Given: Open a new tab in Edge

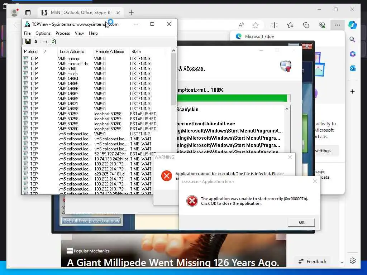Looking at the screenshot, I should pyautogui.click(x=131, y=13).
